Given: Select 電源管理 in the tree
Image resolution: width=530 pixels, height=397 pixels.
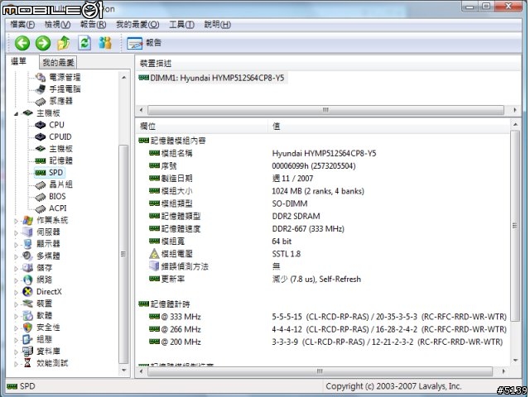Looking at the screenshot, I should (58, 77).
